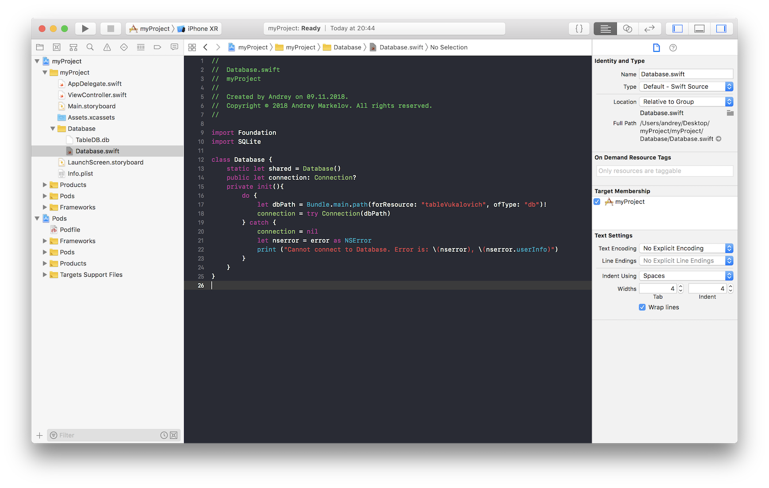
Task: Show the Source Control navigator
Action: coord(57,47)
